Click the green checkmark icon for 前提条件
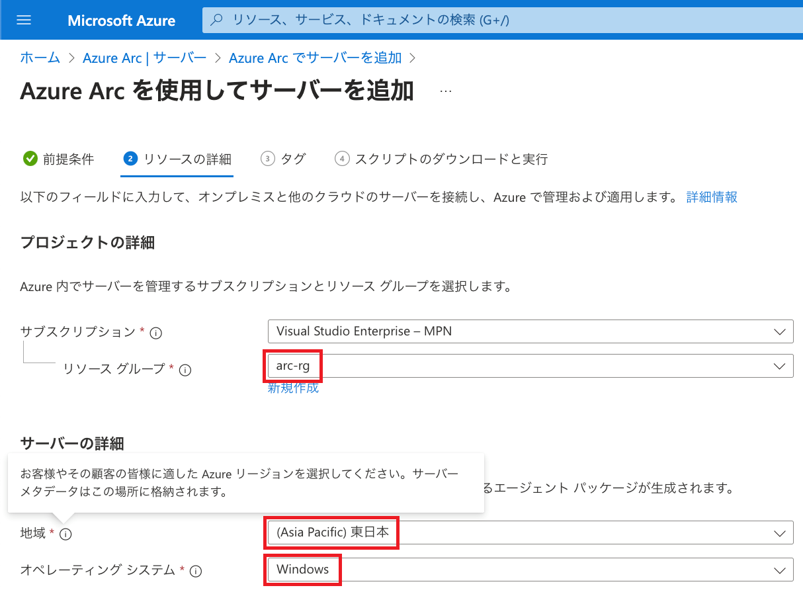 pyautogui.click(x=30, y=159)
